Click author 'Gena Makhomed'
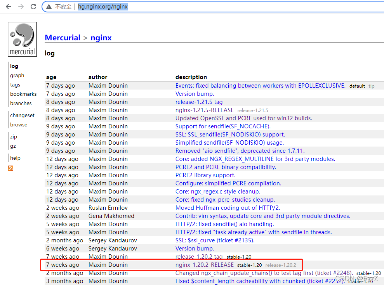This screenshot has width=384, height=285. [111, 216]
